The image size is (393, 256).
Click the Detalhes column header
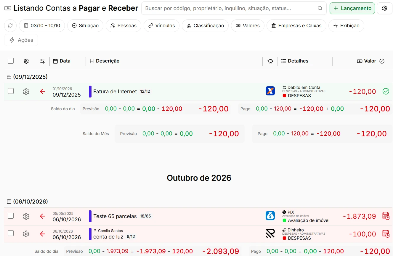coord(295,61)
